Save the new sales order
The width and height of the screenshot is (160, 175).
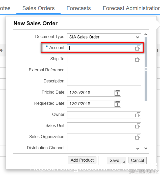coord(114,161)
